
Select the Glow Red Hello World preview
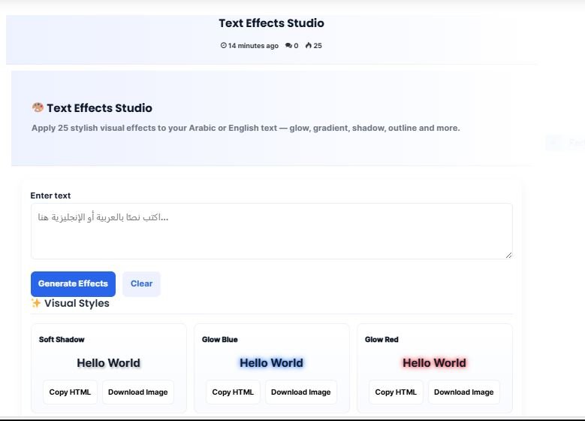click(x=434, y=363)
